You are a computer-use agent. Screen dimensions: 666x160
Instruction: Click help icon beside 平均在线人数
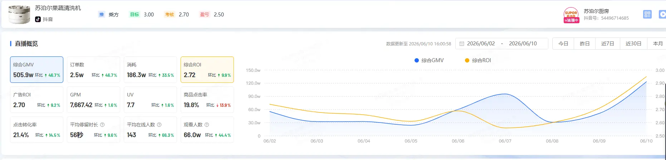159,125
